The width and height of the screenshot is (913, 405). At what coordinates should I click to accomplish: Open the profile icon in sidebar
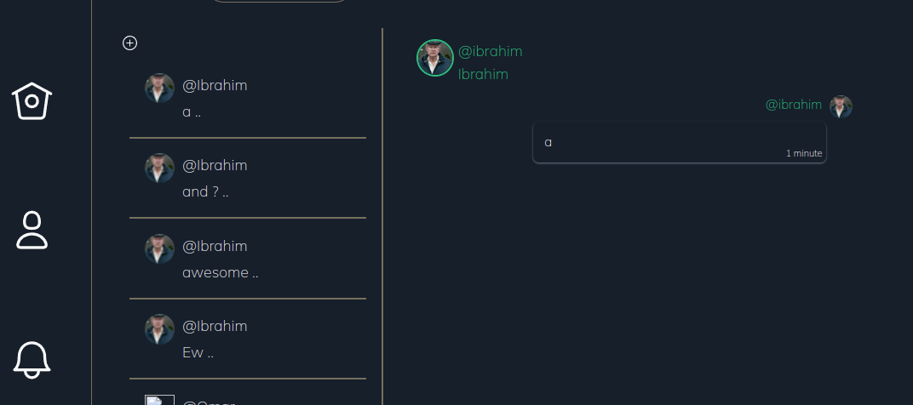(32, 230)
